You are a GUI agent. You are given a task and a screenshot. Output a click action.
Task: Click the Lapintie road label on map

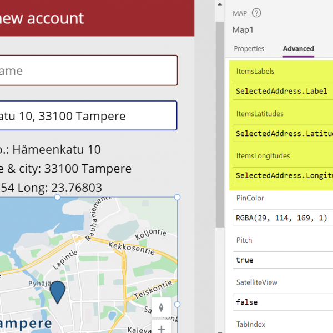(x=65, y=260)
